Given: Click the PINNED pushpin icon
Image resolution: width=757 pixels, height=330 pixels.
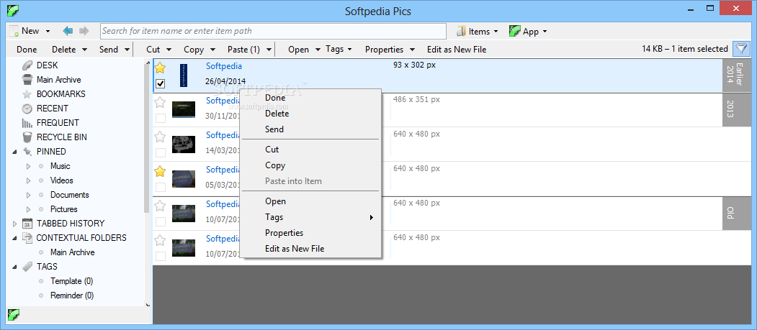Looking at the screenshot, I should 27,152.
